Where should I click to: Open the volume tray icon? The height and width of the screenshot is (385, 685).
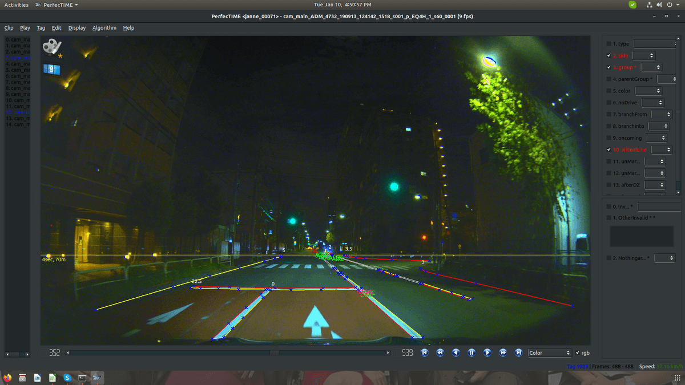tap(660, 5)
